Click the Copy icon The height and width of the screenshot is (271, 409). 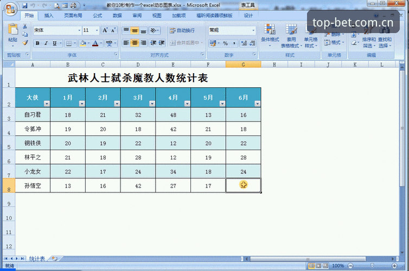25,34
